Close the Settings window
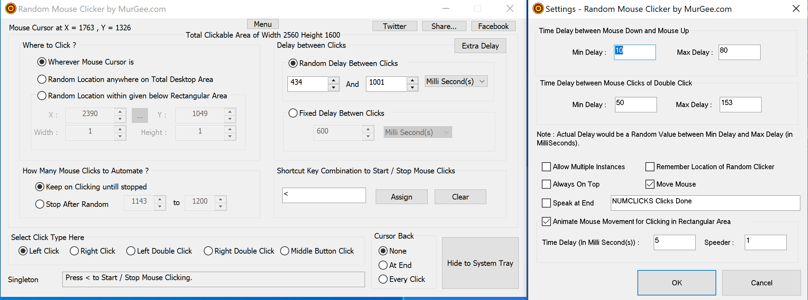 tap(796, 8)
